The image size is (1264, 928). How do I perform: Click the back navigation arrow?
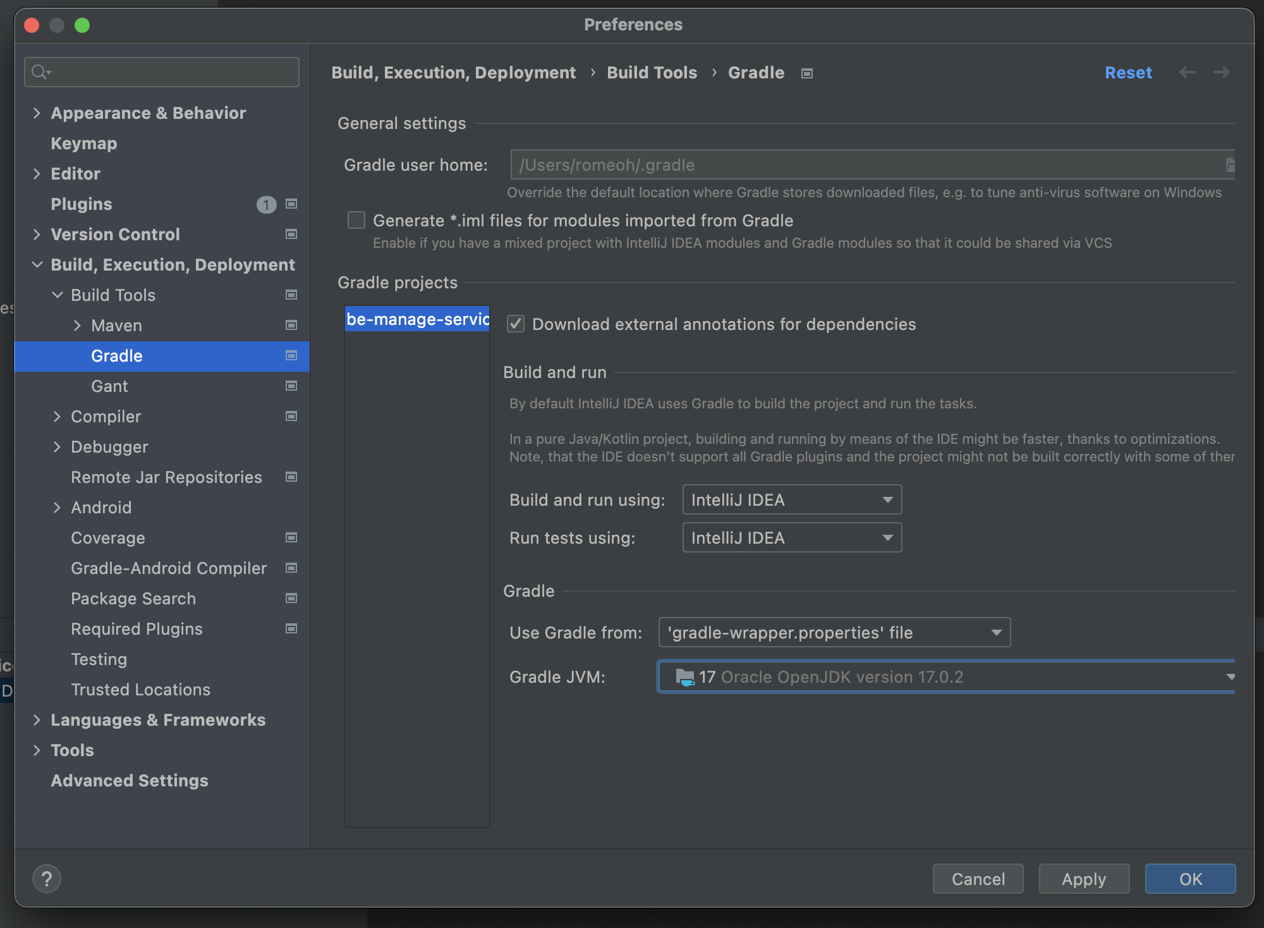point(1187,73)
